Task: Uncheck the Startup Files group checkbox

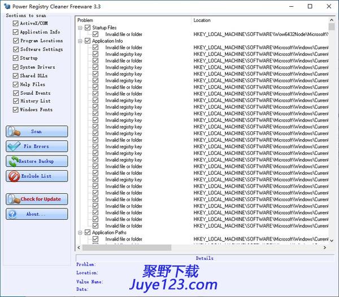Action: tap(88, 28)
